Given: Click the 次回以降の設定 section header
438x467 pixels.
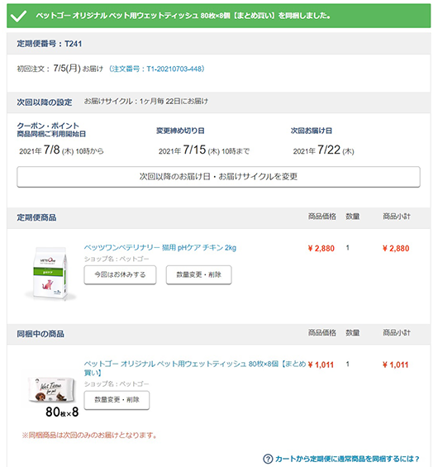Looking at the screenshot, I should [45, 102].
